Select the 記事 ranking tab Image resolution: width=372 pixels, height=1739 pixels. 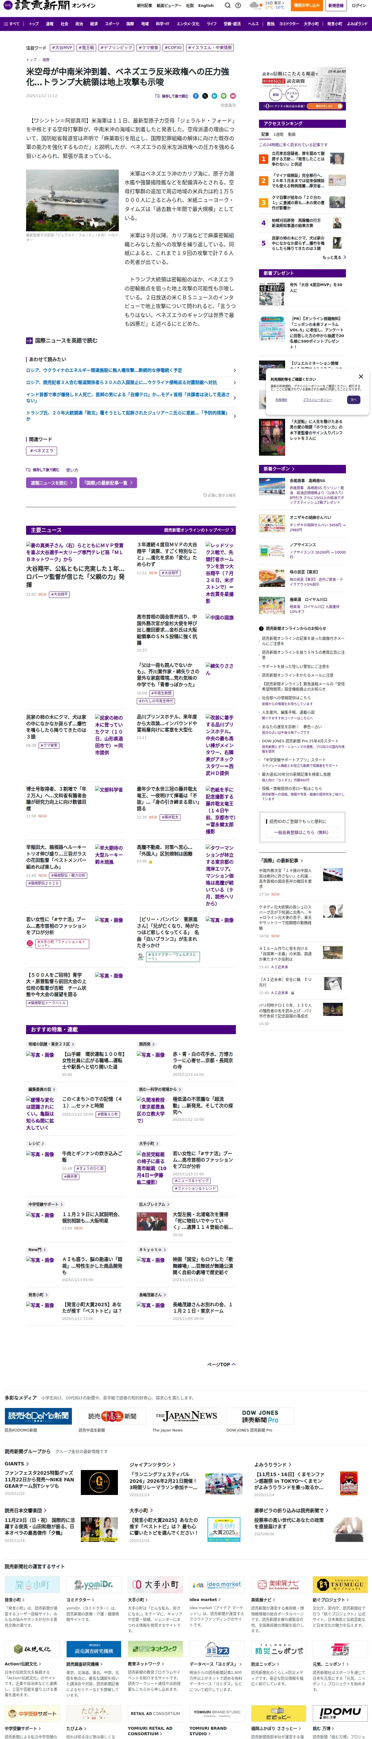265,134
